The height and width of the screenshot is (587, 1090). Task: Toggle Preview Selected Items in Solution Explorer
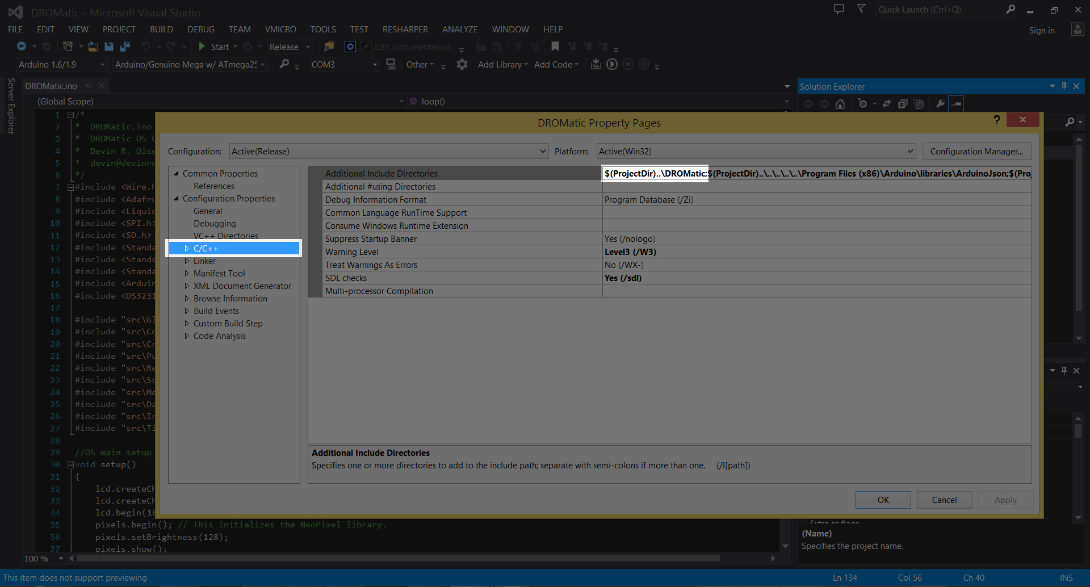click(x=957, y=104)
